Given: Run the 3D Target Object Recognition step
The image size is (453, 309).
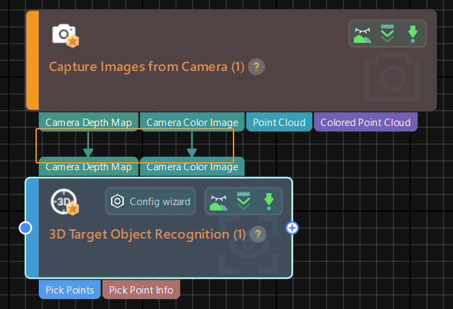Looking at the screenshot, I should click(x=268, y=201).
